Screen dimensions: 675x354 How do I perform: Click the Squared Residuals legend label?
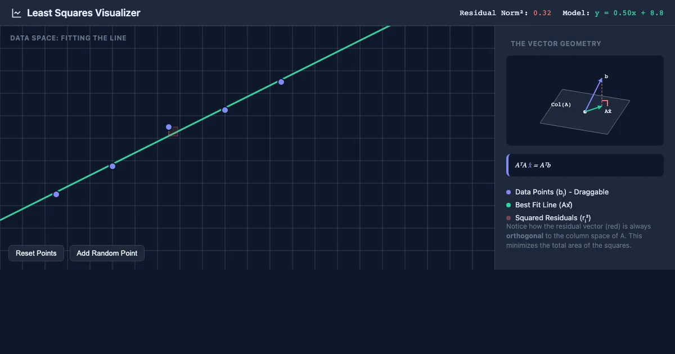[553, 218]
